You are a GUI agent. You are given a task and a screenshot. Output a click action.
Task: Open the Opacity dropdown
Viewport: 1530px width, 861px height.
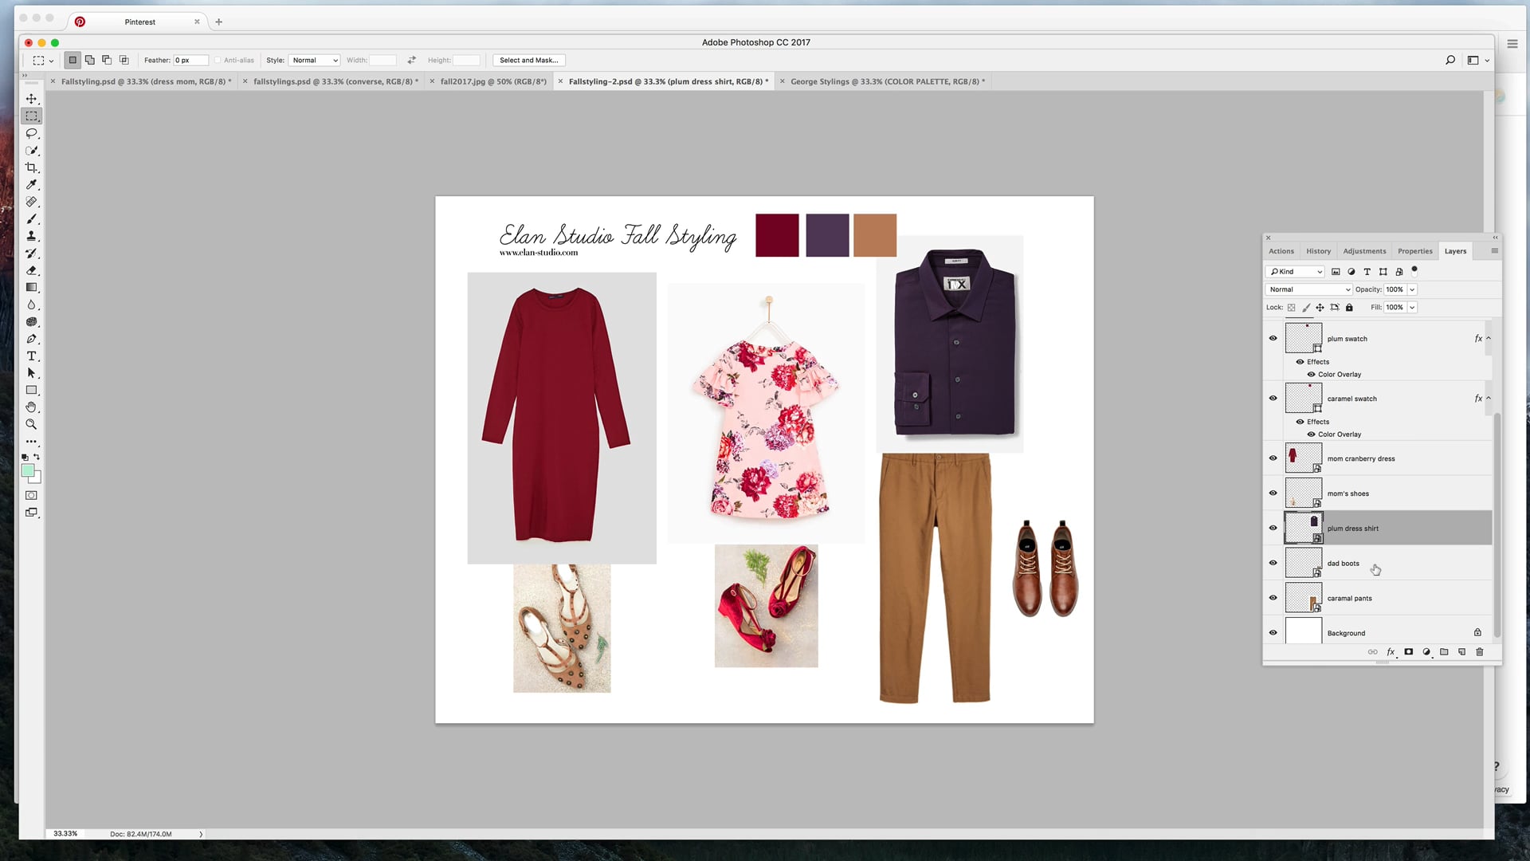1411,289
